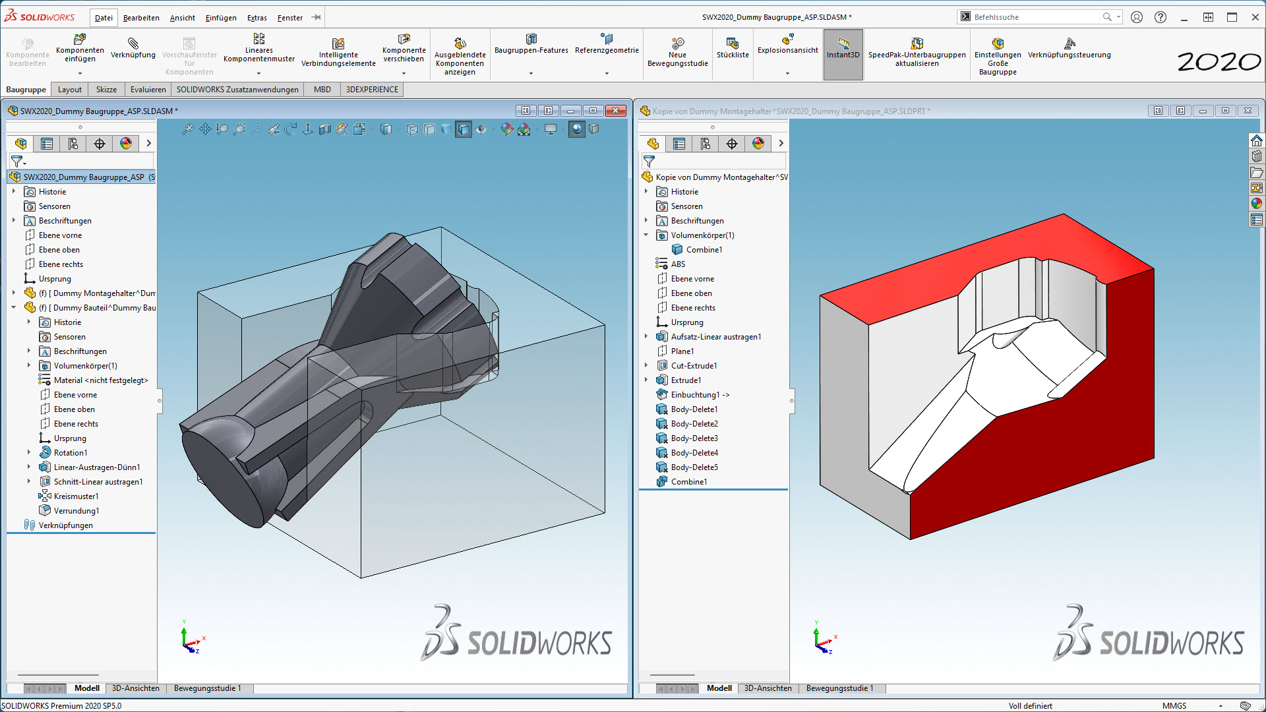Screen dimensions: 1266x712
Task: Start a Neue Bewegungsstudie
Action: (677, 53)
